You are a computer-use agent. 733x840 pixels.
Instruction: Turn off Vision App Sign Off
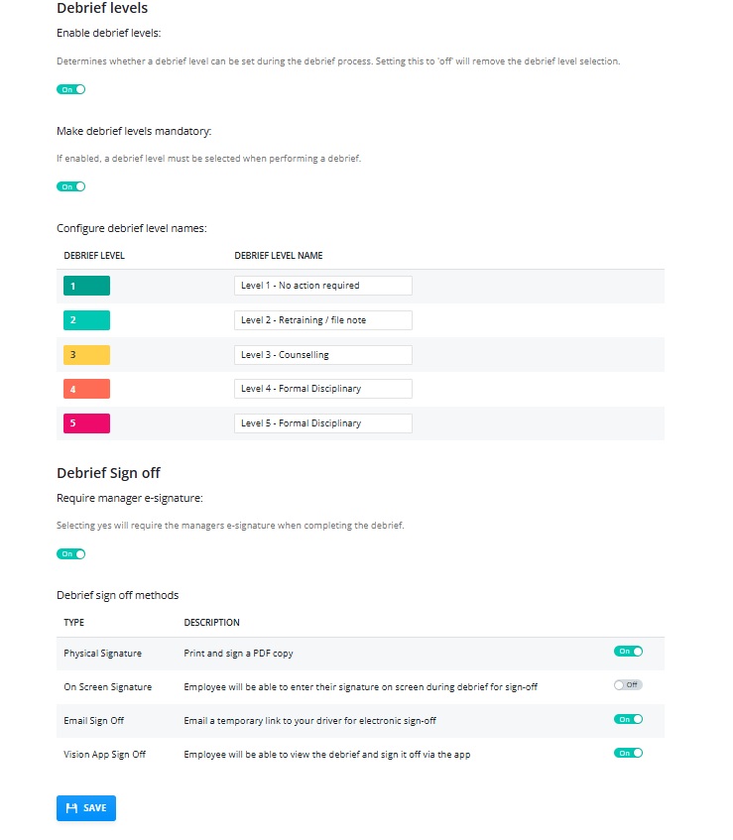628,753
